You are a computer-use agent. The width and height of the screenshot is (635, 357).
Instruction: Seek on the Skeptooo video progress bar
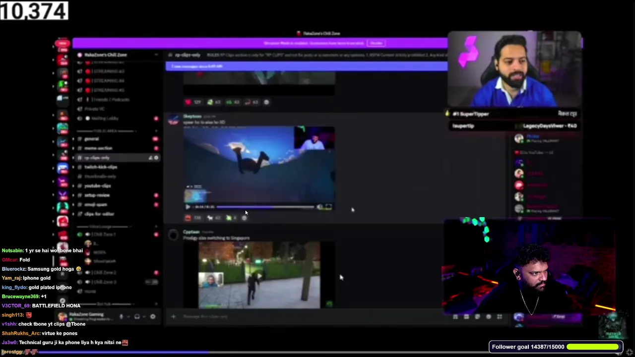tap(265, 207)
